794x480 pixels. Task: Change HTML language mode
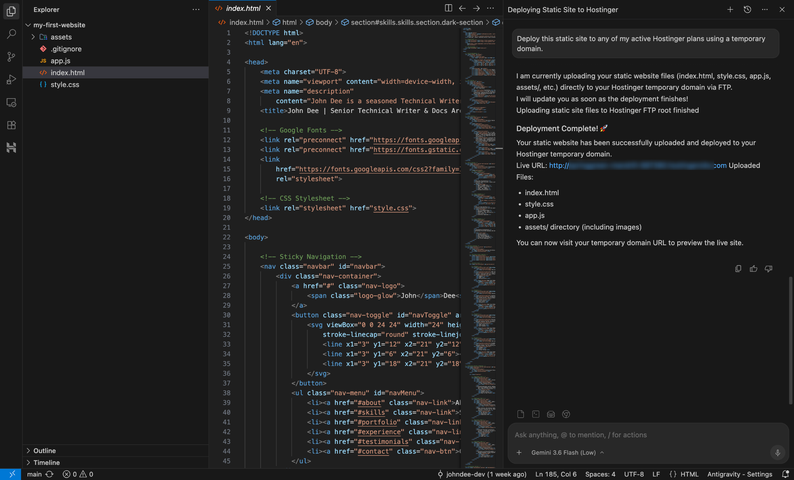coord(684,474)
